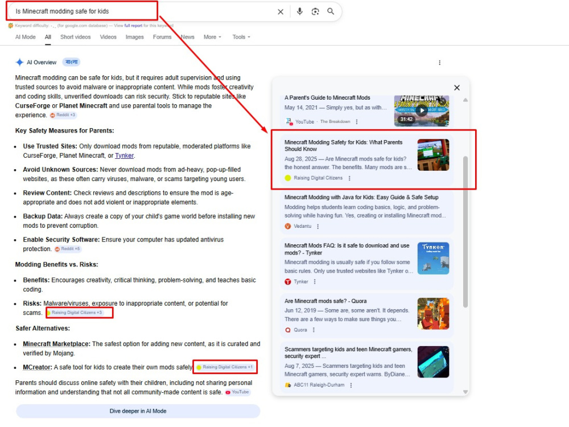The image size is (569, 427).
Task: Click the panel scrollbar down arrow
Action: coord(465,392)
